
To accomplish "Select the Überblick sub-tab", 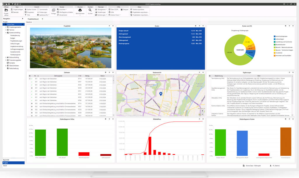I will pyautogui.click(x=29, y=22).
